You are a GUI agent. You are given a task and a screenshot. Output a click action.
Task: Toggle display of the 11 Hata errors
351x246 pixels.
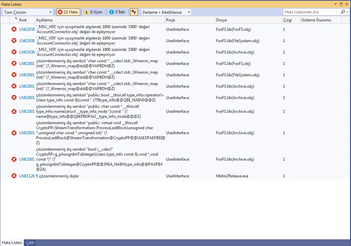pyautogui.click(x=68, y=12)
